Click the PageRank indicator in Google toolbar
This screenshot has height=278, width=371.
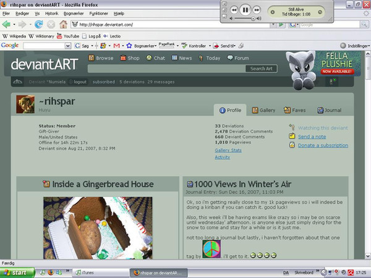166,45
